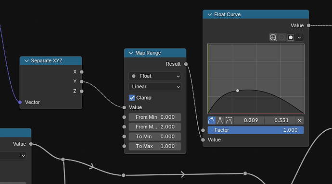Zoom in on the Float Curve graph
This screenshot has width=332, height=184.
coord(273,37)
